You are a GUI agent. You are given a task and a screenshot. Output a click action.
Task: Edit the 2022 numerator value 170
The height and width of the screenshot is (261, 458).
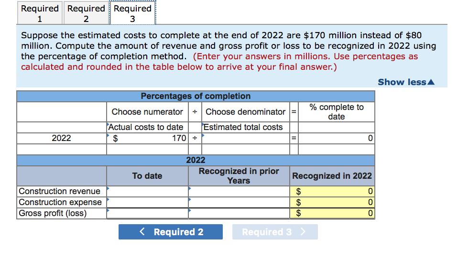[x=148, y=138]
